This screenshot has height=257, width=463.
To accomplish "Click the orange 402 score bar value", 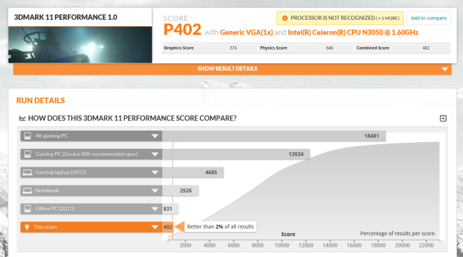I will 168,227.
